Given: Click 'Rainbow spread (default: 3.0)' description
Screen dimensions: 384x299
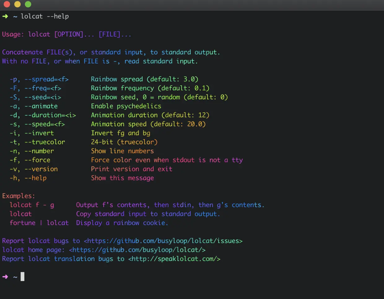Looking at the screenshot, I should point(145,79).
